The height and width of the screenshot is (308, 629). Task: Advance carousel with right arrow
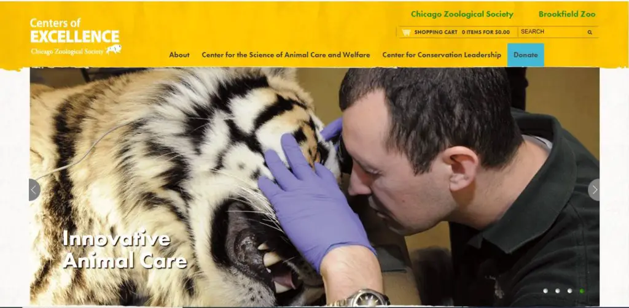tap(594, 190)
